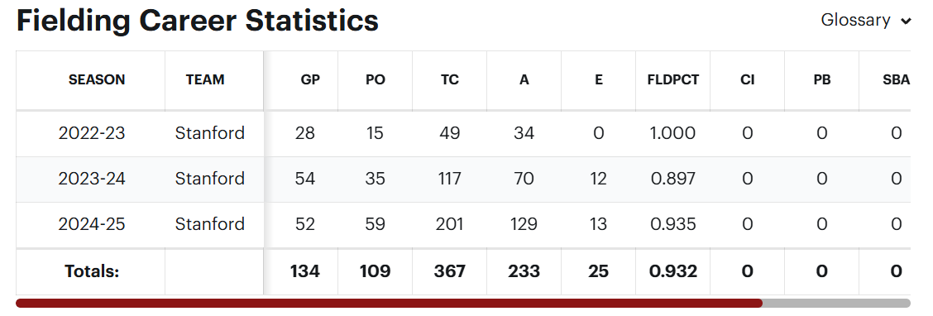Image resolution: width=933 pixels, height=316 pixels.
Task: Select the 2022-23 season row
Action: (463, 133)
